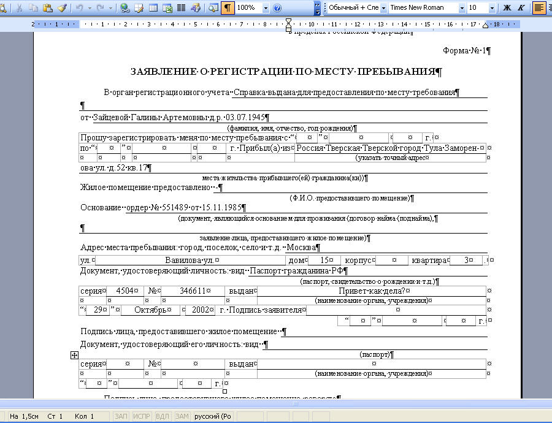
Task: Toggle ЗАМ overtype mode indicator
Action: click(182, 416)
